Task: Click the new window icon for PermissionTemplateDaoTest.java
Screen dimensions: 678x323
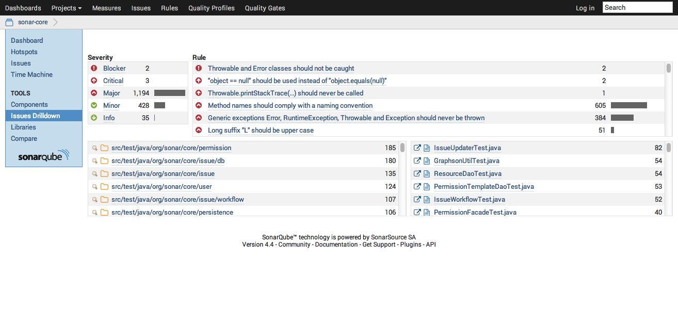Action: (x=417, y=187)
